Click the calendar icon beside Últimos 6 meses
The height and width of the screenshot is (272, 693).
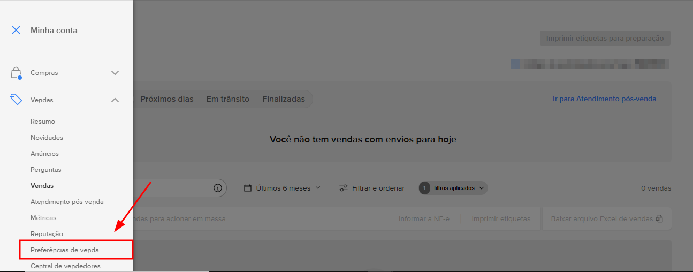click(x=248, y=188)
